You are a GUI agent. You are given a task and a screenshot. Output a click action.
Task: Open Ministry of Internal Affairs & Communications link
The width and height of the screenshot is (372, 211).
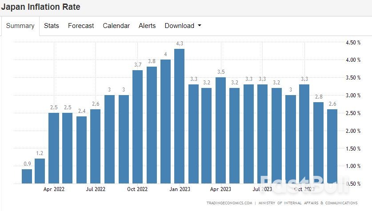click(303, 203)
